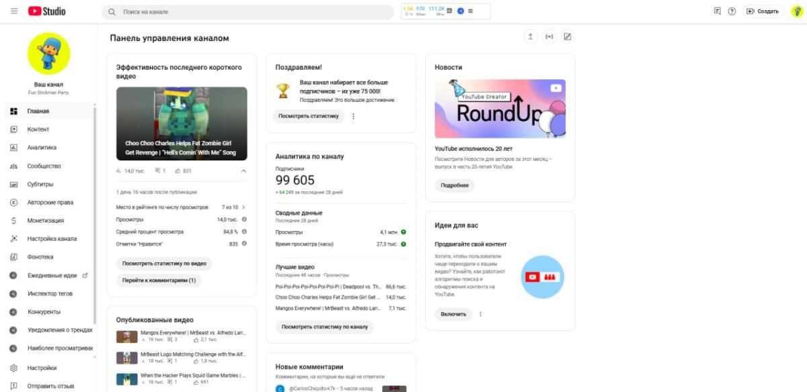Collapse the latest short stats chevron
The image size is (807, 392).
[243, 170]
